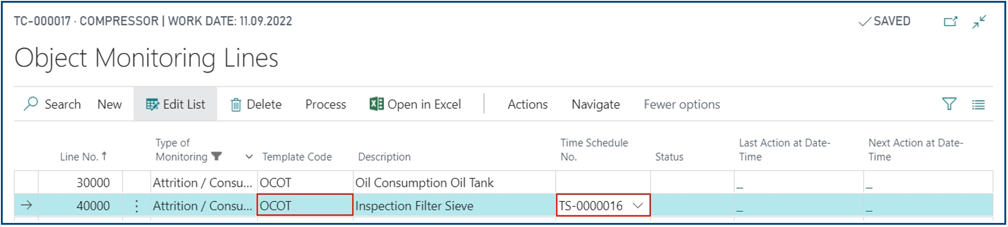The image size is (1008, 227).
Task: Collapse the page using the arrows icon
Action: coord(980,21)
